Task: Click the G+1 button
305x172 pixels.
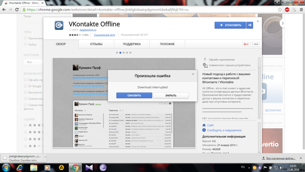Action: tap(246, 44)
